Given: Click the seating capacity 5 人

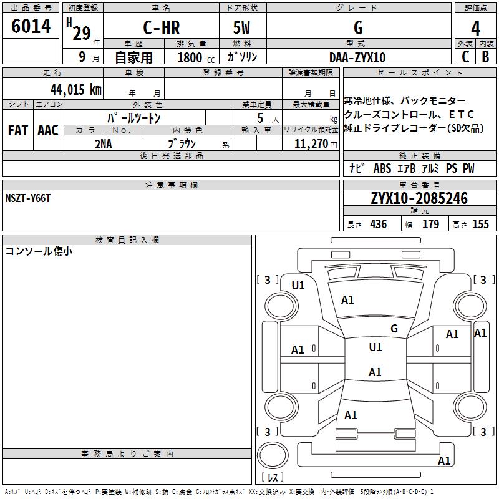Looking at the screenshot, I should 268,118.
